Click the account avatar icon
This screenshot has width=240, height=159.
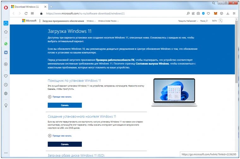click(x=220, y=21)
